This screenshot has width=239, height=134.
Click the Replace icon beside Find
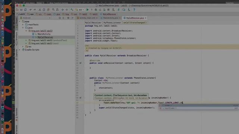[58, 10]
